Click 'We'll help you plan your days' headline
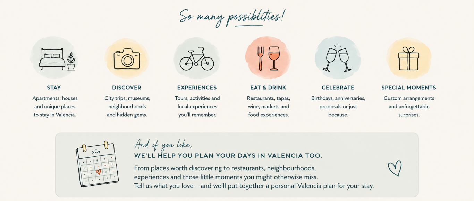Screen dimensions: 474x201 click(x=228, y=156)
